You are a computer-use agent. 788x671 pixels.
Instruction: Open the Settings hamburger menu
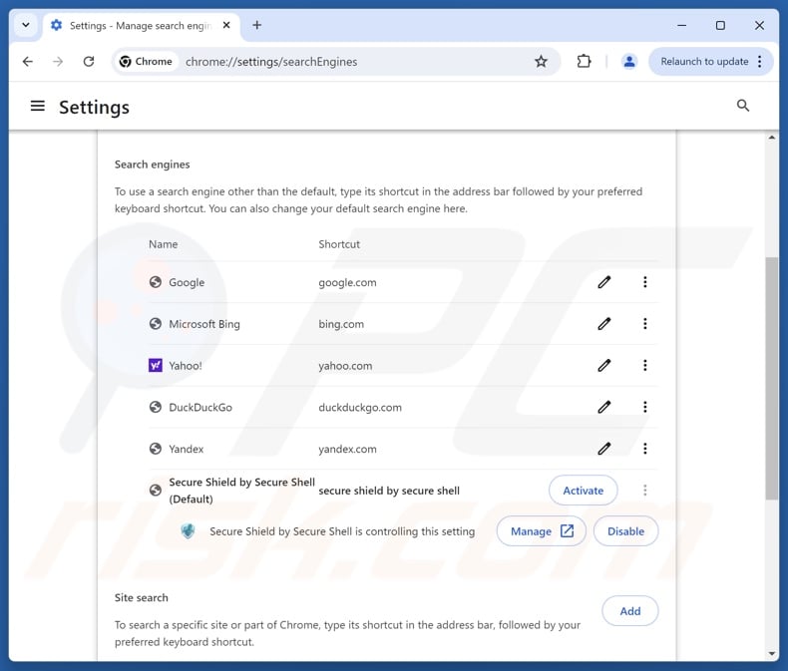[38, 106]
